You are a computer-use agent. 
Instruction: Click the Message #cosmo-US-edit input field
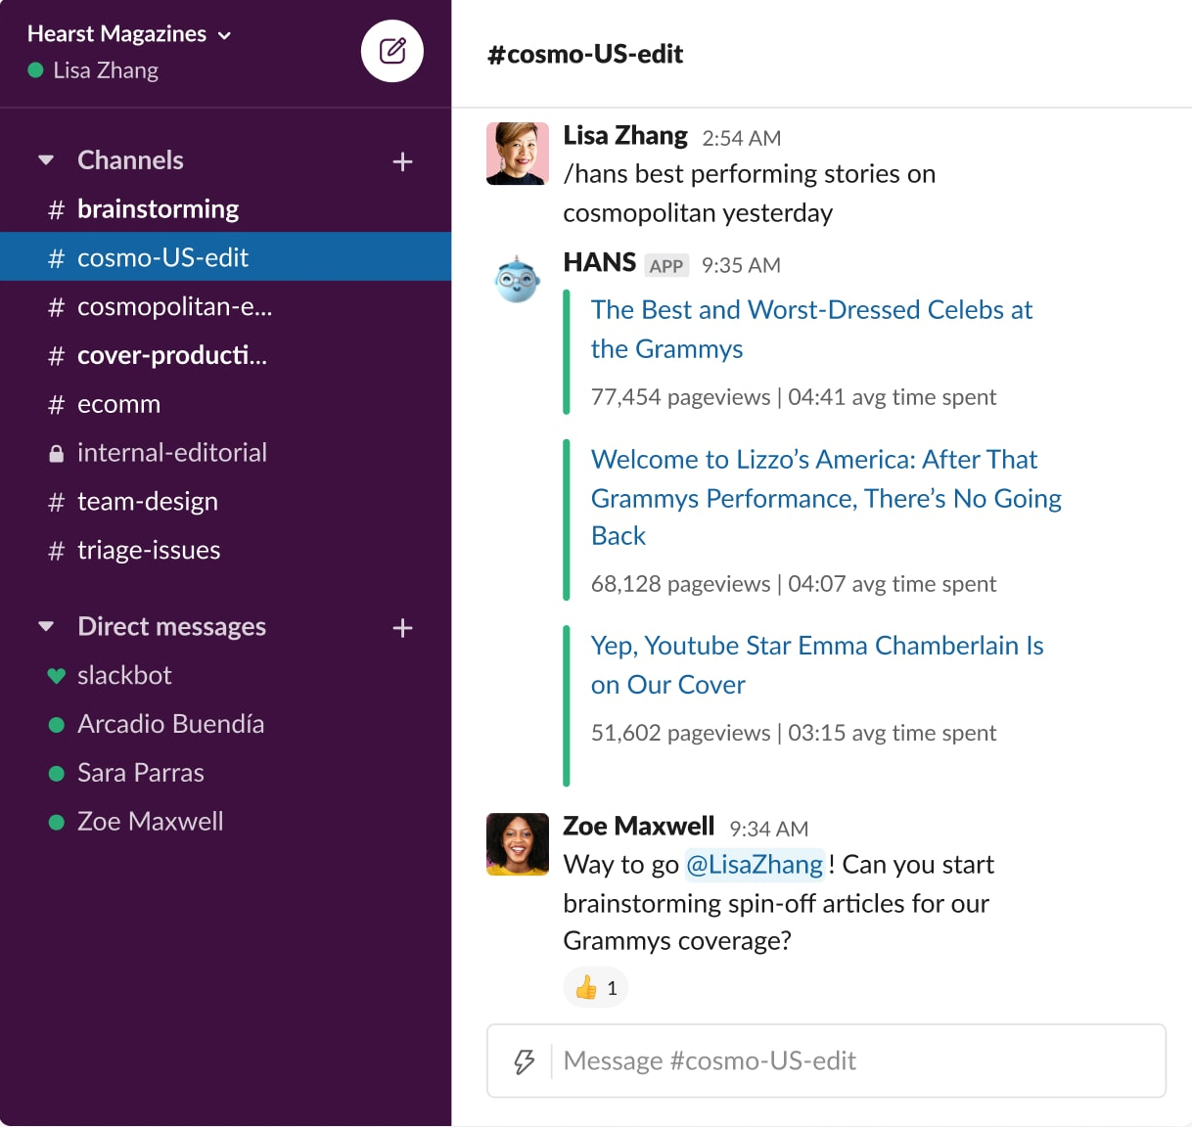(826, 1061)
